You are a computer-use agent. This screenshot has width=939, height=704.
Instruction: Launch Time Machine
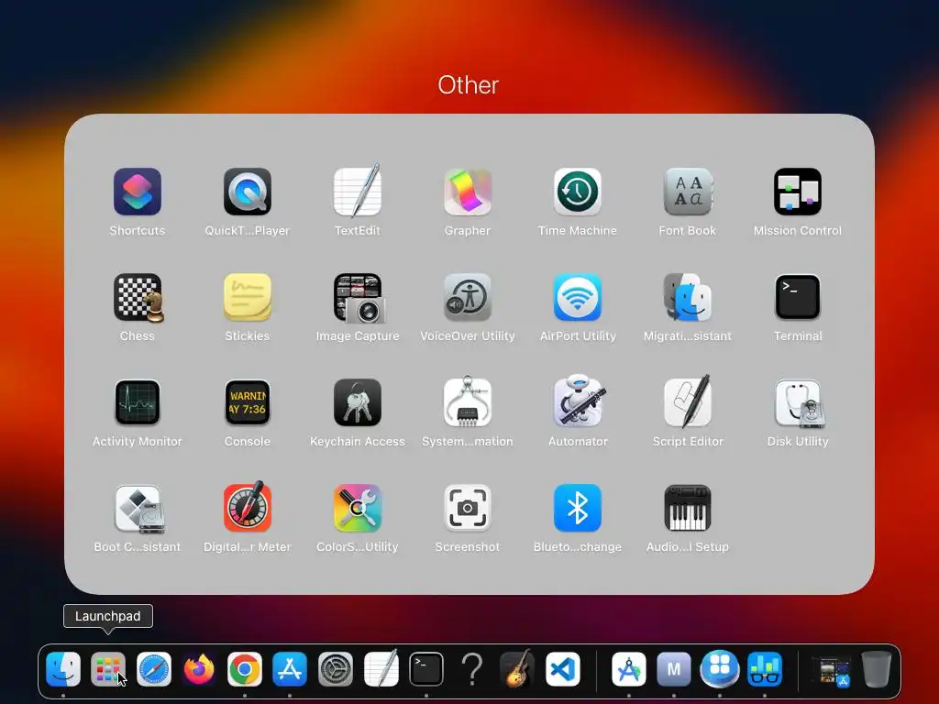(578, 192)
